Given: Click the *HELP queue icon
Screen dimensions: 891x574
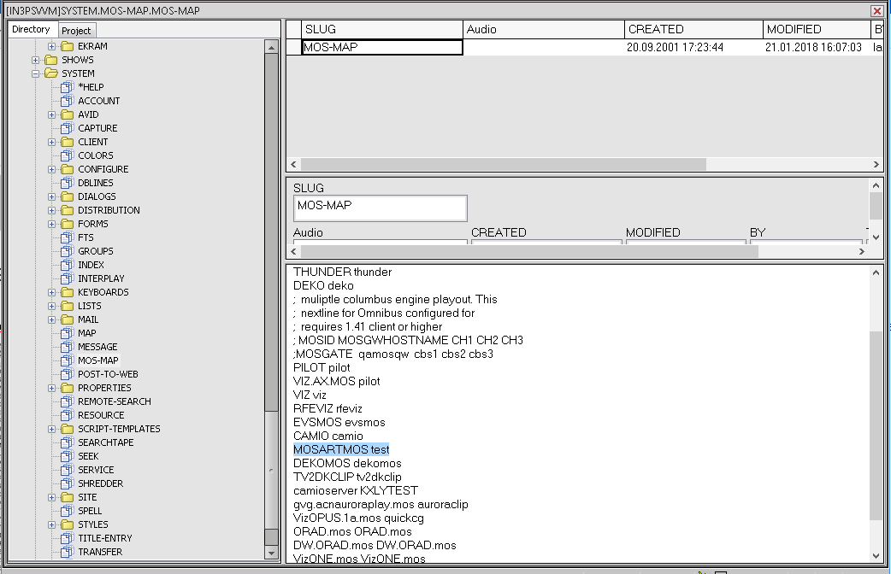Looking at the screenshot, I should (x=68, y=87).
